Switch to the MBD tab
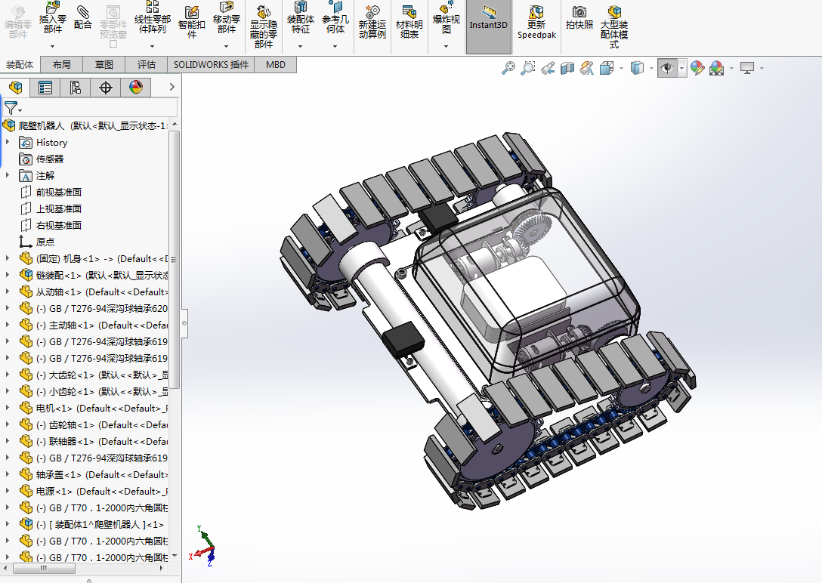This screenshot has height=583, width=822. 275,64
